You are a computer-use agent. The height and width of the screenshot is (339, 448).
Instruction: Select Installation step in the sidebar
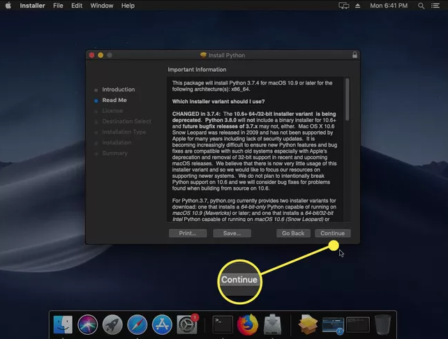117,142
